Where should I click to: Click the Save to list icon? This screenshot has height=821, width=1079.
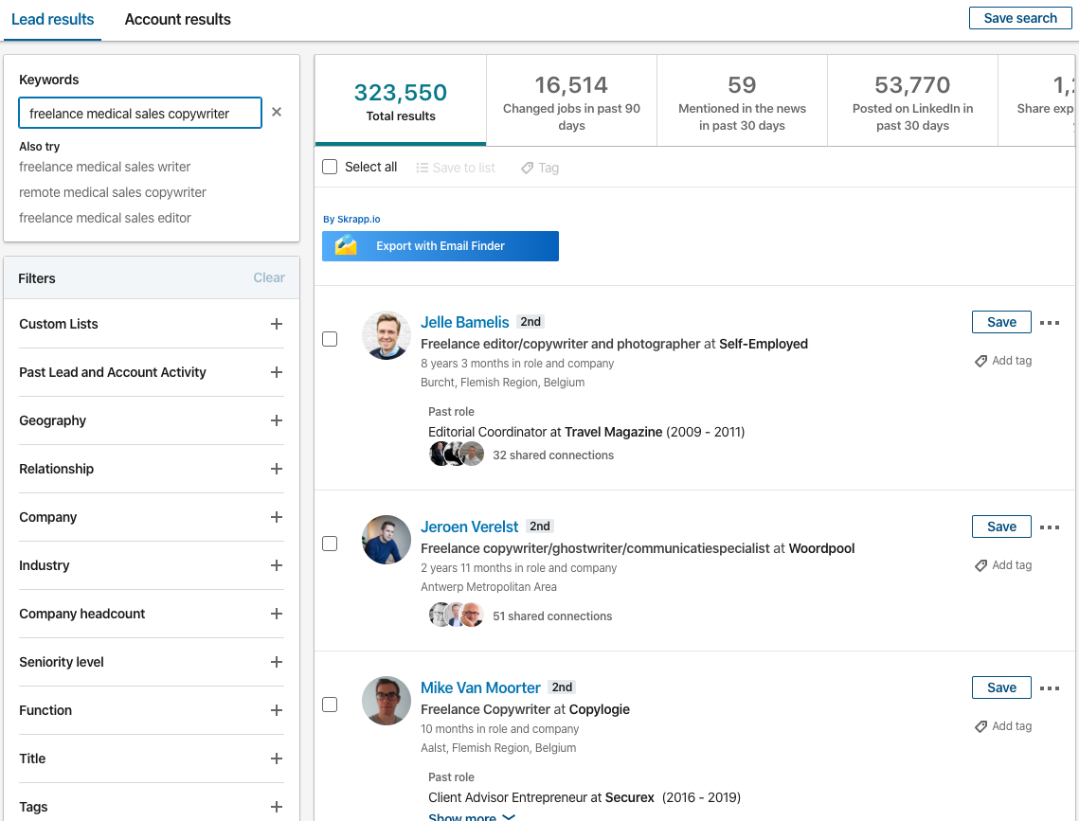[x=422, y=168]
